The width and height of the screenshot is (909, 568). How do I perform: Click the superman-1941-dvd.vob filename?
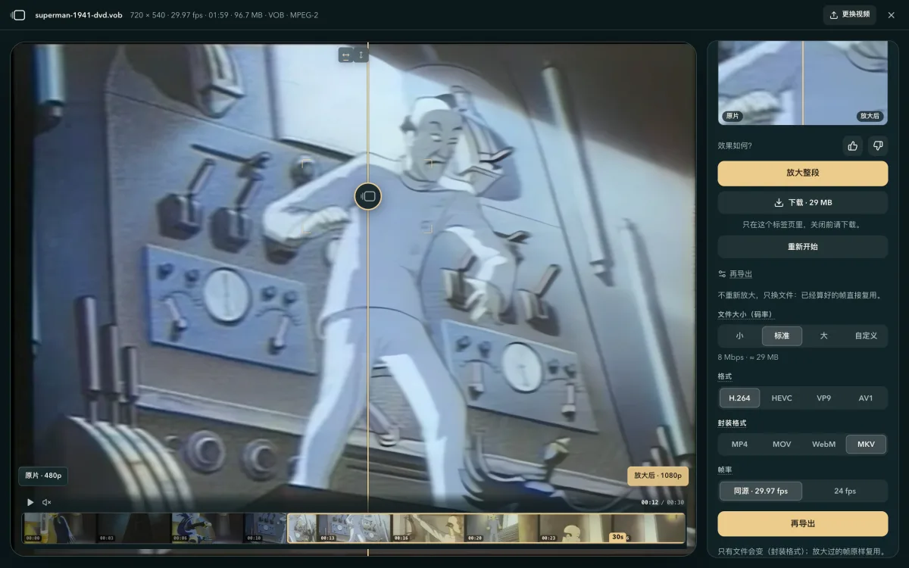click(79, 15)
